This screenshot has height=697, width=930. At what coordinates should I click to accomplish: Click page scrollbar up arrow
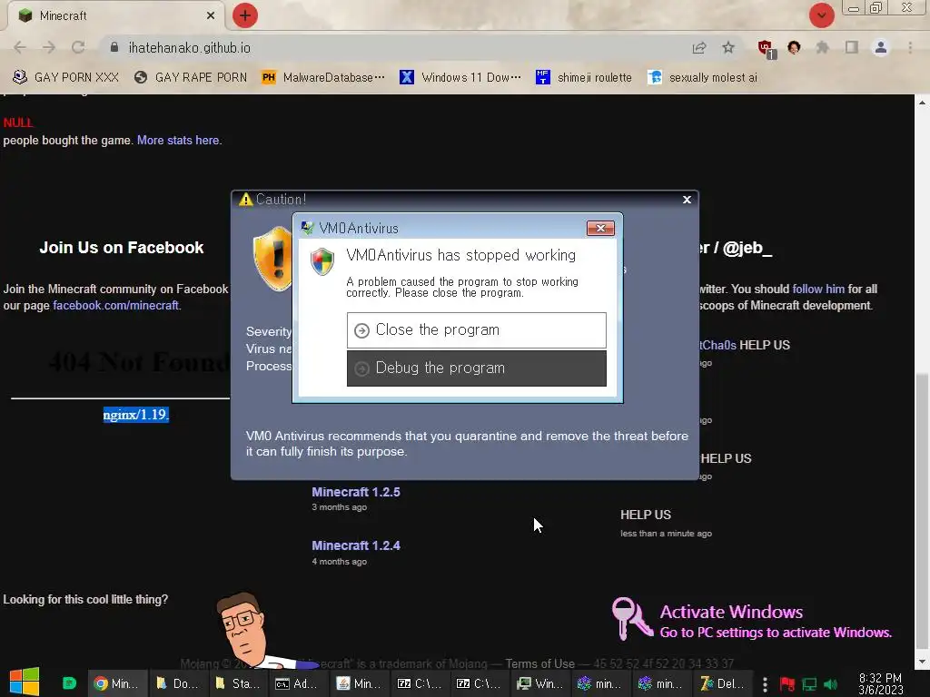[x=922, y=102]
